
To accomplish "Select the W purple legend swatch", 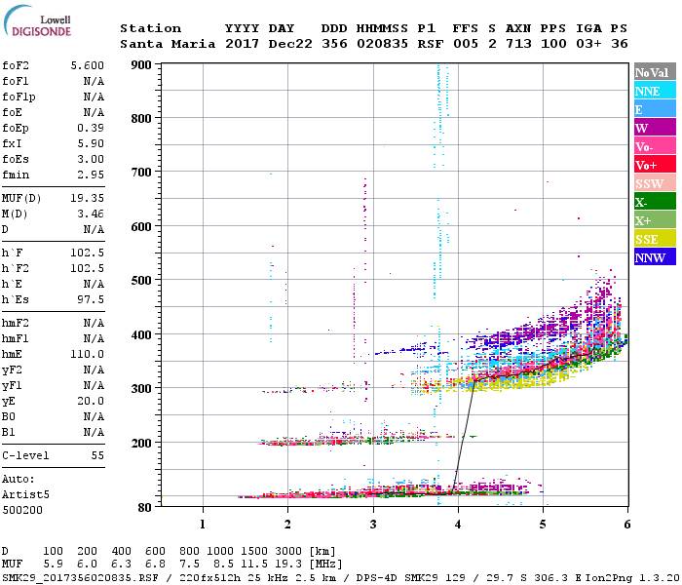I will click(655, 128).
